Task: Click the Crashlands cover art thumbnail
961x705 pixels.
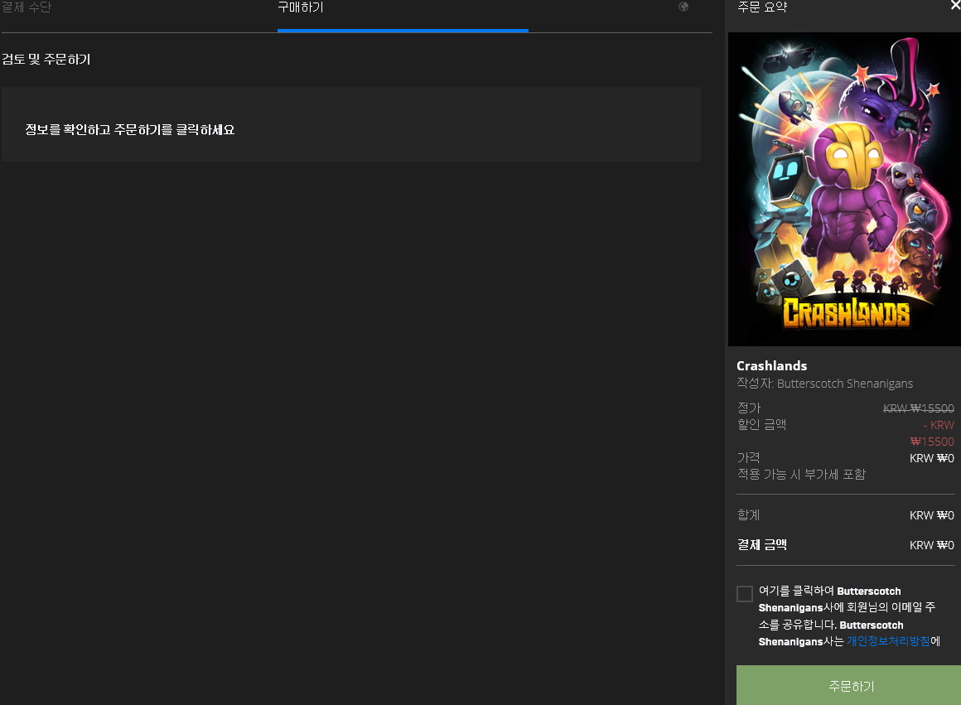Action: 844,190
